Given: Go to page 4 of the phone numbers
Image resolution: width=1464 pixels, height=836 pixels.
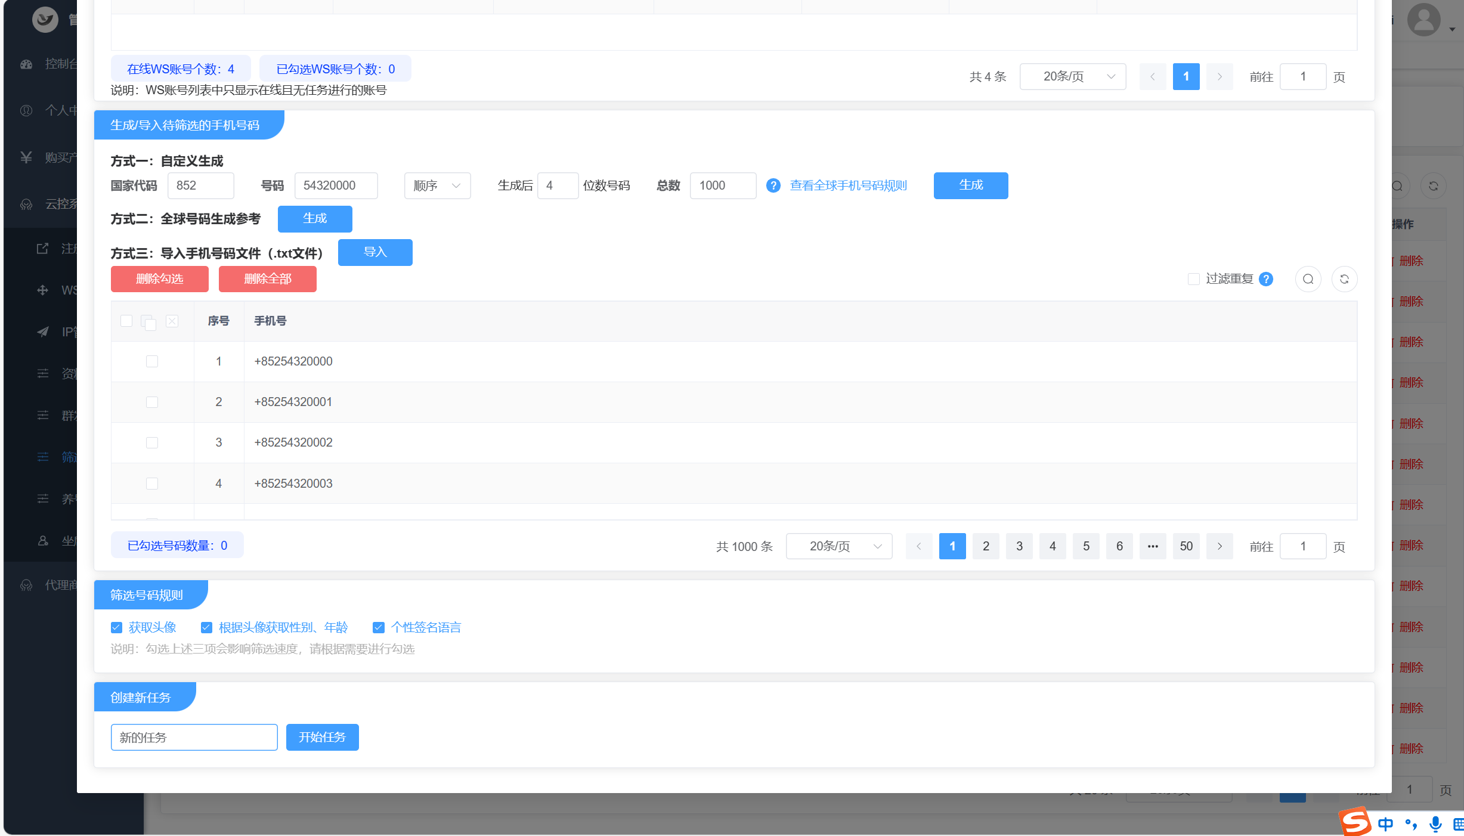Looking at the screenshot, I should (x=1053, y=546).
